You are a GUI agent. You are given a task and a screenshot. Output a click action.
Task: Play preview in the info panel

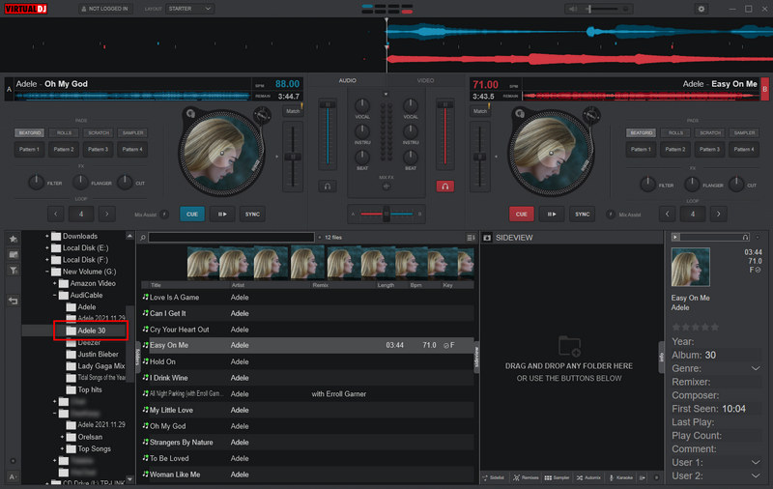(x=675, y=237)
